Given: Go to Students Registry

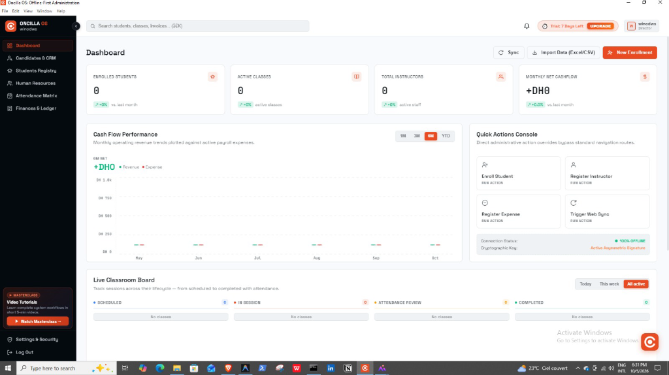Looking at the screenshot, I should (x=37, y=71).
